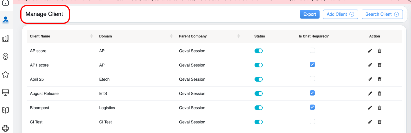Edit the AP score client
The height and width of the screenshot is (133, 411).
tap(370, 51)
